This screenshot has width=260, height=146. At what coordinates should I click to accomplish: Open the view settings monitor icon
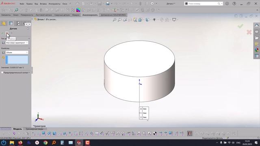pyautogui.click(x=174, y=20)
